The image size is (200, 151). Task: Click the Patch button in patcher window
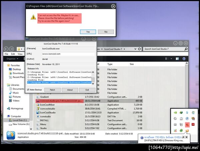point(52,90)
